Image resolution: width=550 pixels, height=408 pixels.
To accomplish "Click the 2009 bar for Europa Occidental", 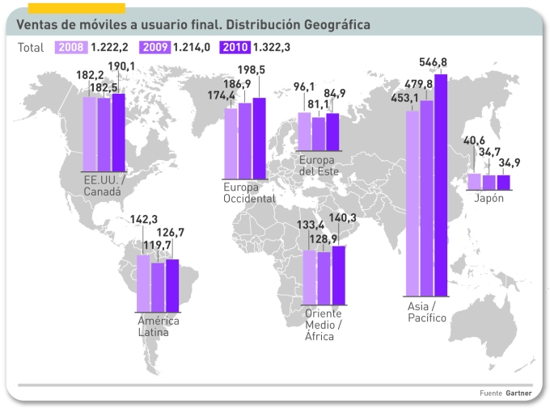I will point(245,141).
